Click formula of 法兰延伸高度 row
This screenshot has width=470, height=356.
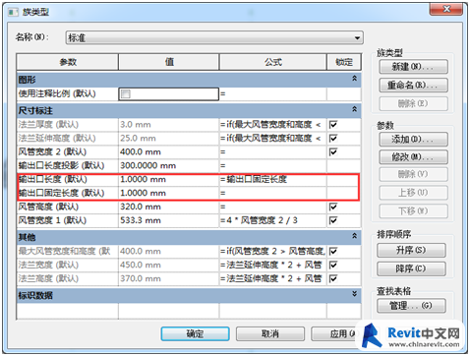(x=273, y=139)
